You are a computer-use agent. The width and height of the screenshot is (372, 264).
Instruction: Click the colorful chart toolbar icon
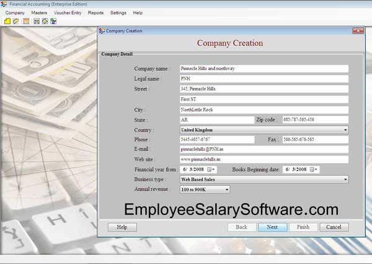[53, 21]
